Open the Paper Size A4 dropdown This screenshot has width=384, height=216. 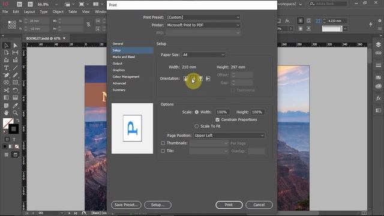coord(203,55)
